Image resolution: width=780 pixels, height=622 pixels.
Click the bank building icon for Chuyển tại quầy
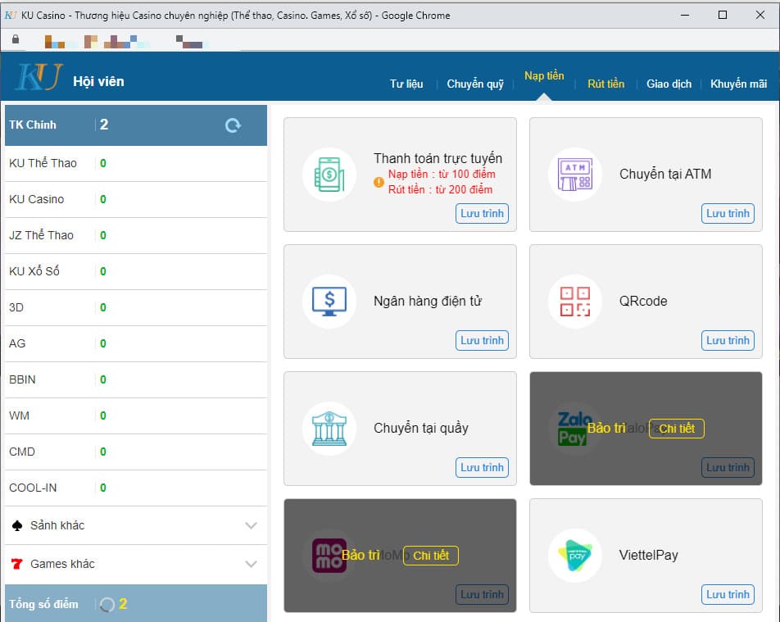[x=329, y=429]
